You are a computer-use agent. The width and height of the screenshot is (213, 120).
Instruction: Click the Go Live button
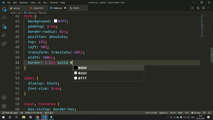(196, 113)
